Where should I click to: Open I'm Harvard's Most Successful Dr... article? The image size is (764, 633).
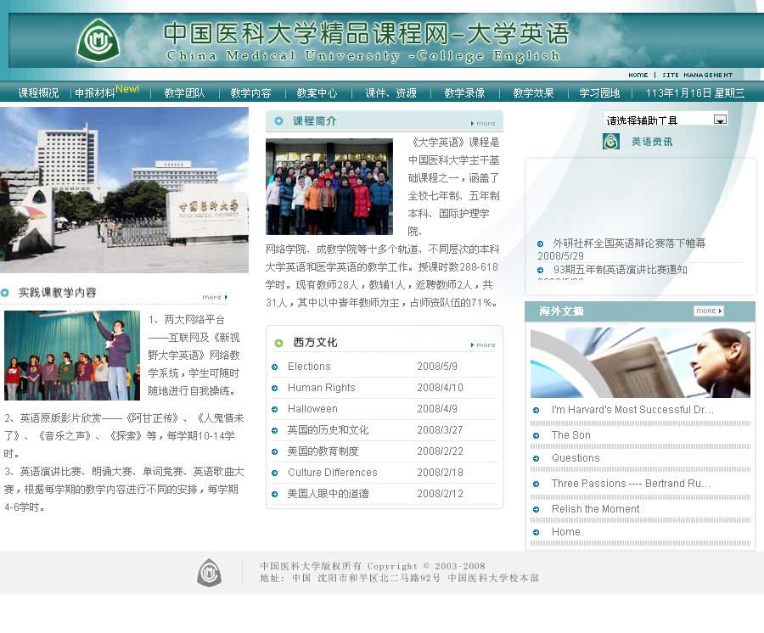click(632, 410)
